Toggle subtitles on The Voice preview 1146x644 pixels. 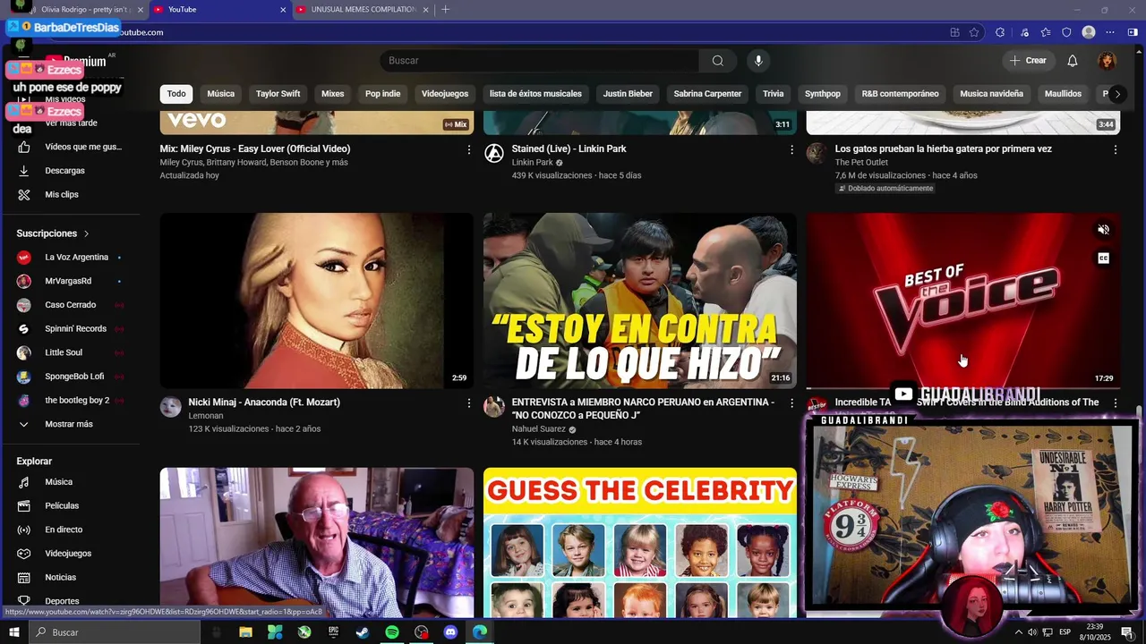point(1103,258)
